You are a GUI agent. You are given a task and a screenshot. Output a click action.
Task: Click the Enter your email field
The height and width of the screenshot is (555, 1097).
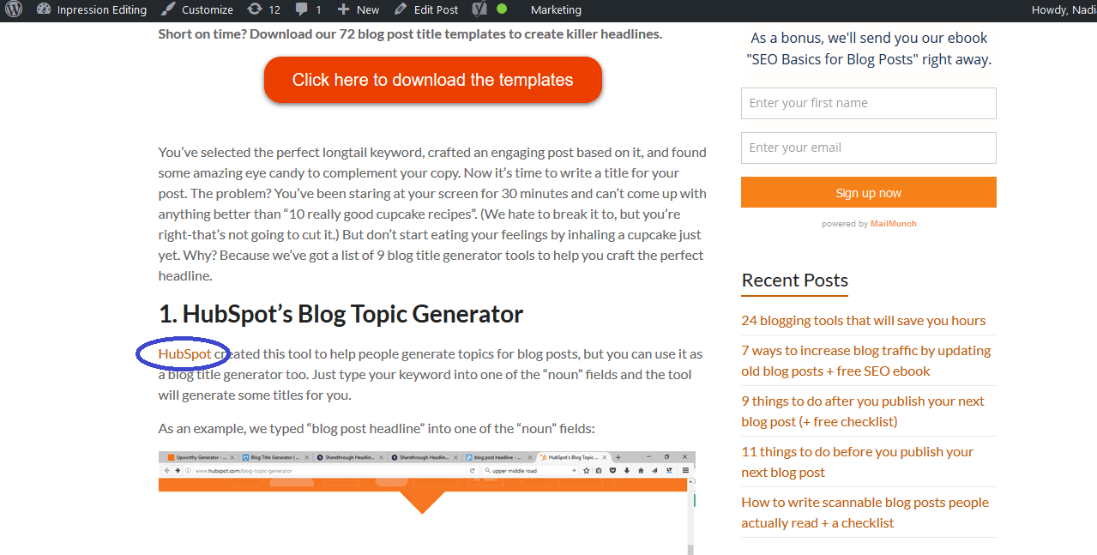click(x=868, y=148)
